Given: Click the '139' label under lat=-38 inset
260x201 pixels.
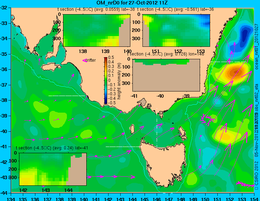Looking at the screenshot, I should pos(105,51).
